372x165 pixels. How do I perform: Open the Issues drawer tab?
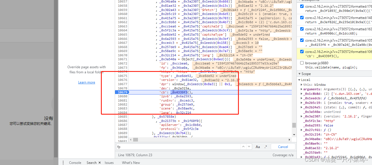pos(109,163)
